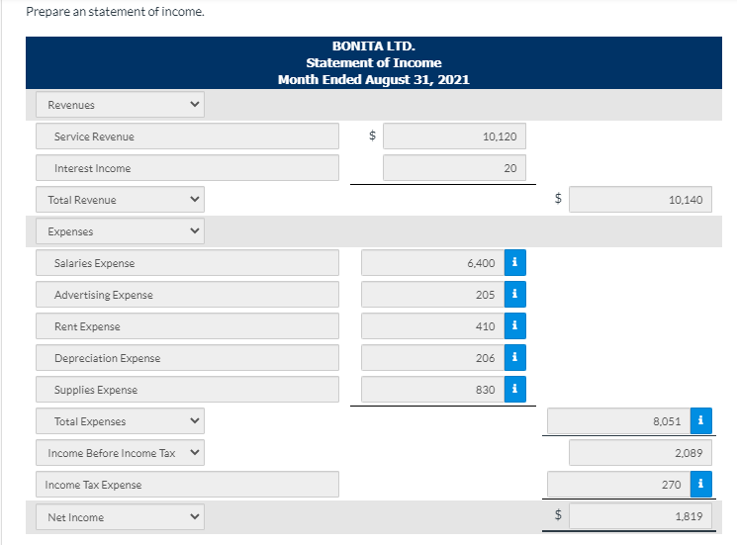Click the Total Expenses amount 8,051 field

point(618,421)
